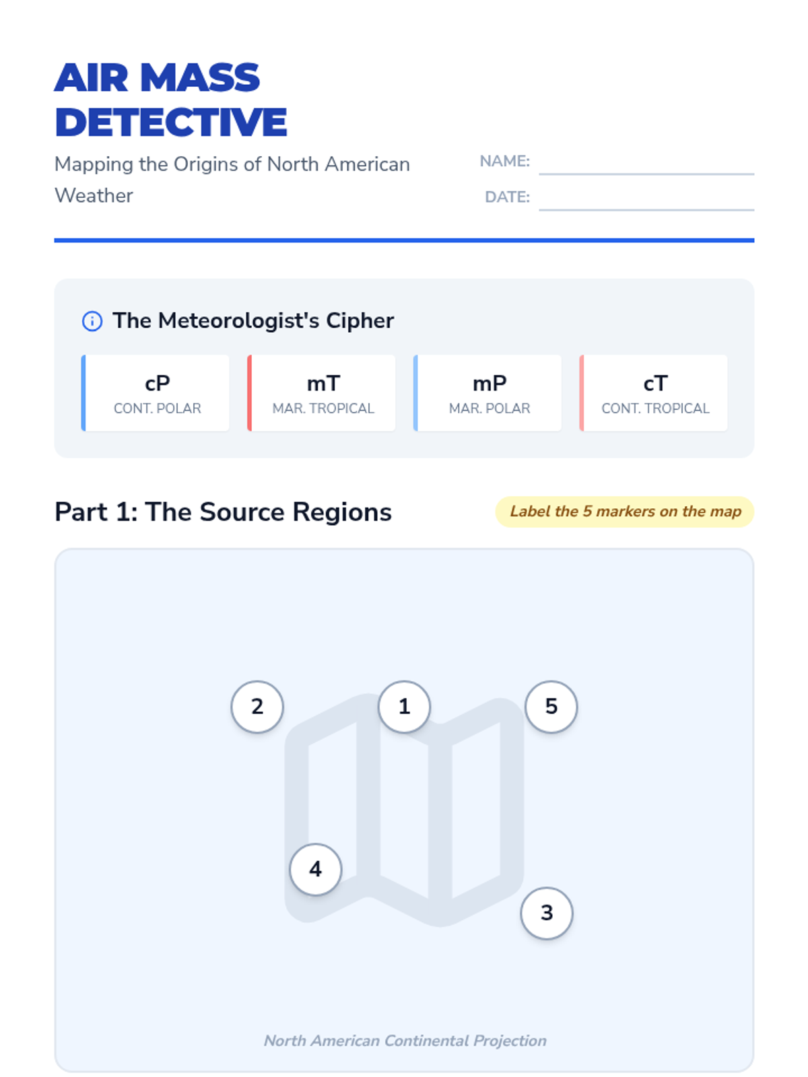Image resolution: width=808 pixels, height=1077 pixels.
Task: Click the yellow 'Label the 5 markers' badge
Action: [625, 512]
